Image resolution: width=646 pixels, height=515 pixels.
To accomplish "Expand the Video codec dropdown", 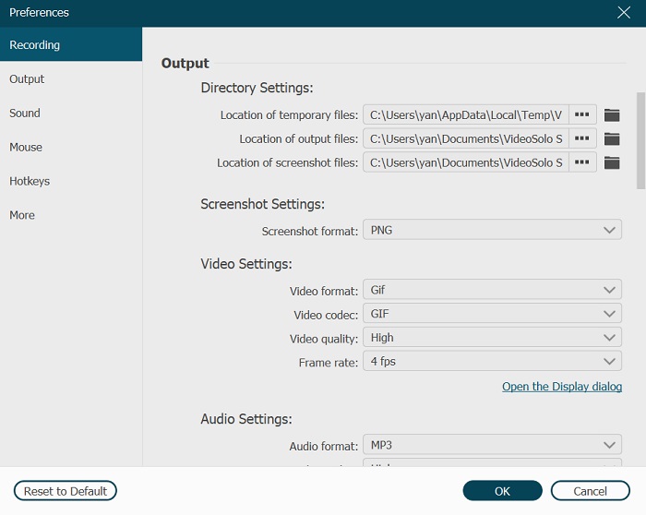I will (x=492, y=314).
